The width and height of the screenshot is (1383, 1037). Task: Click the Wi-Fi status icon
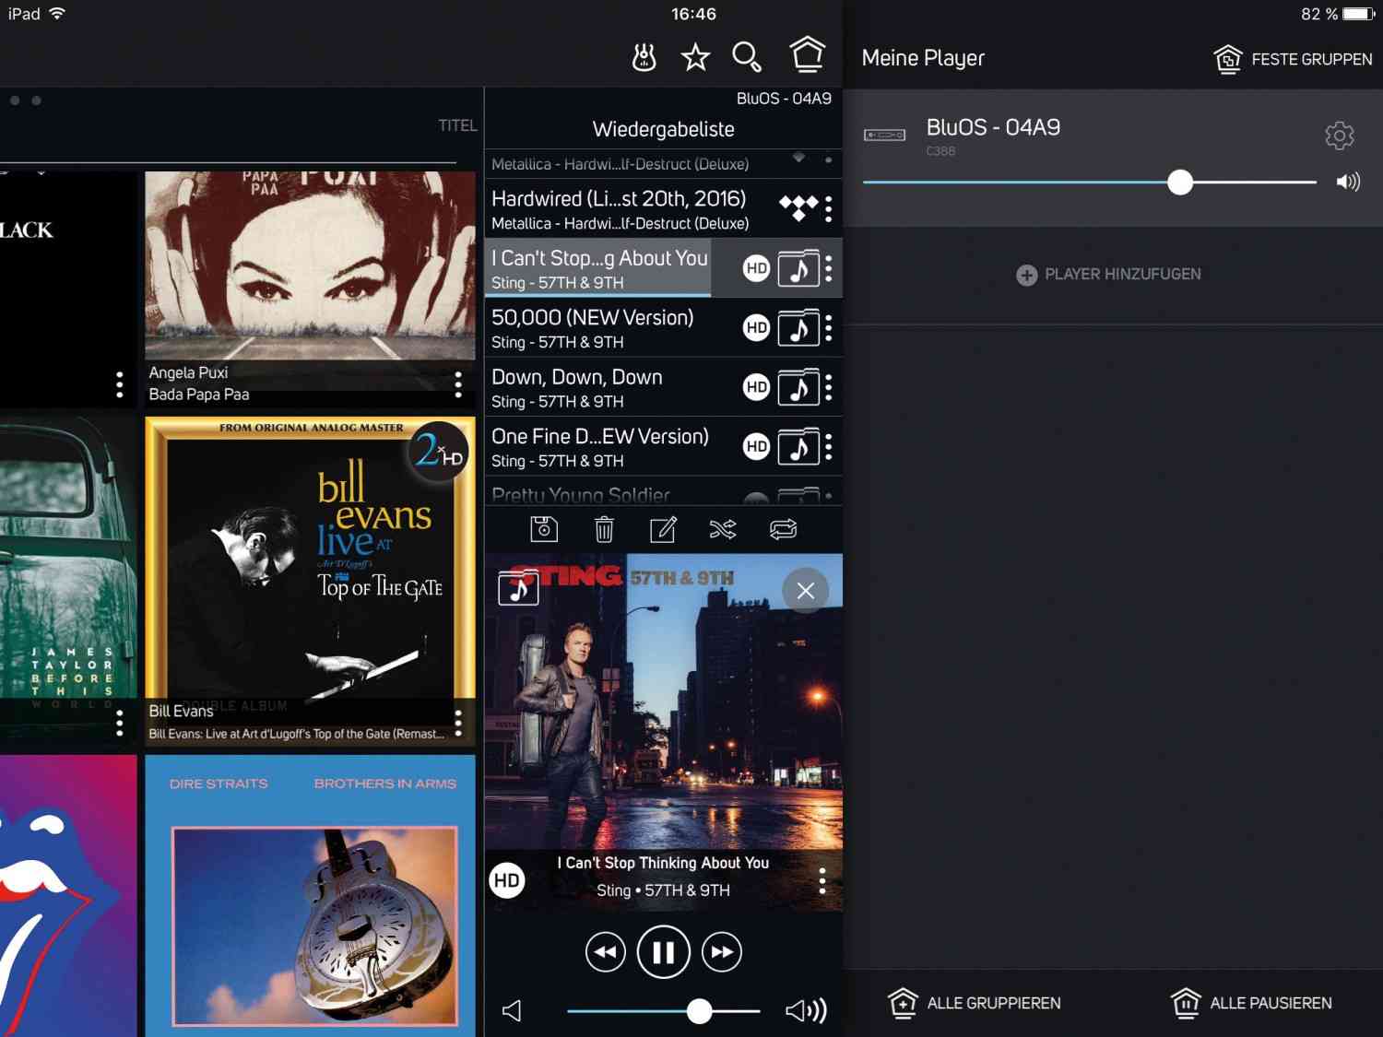tap(57, 13)
